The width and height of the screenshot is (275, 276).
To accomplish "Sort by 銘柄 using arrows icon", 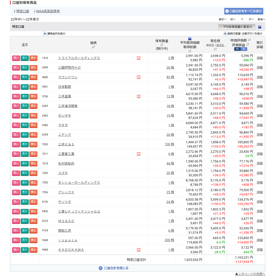I will tap(93, 47).
